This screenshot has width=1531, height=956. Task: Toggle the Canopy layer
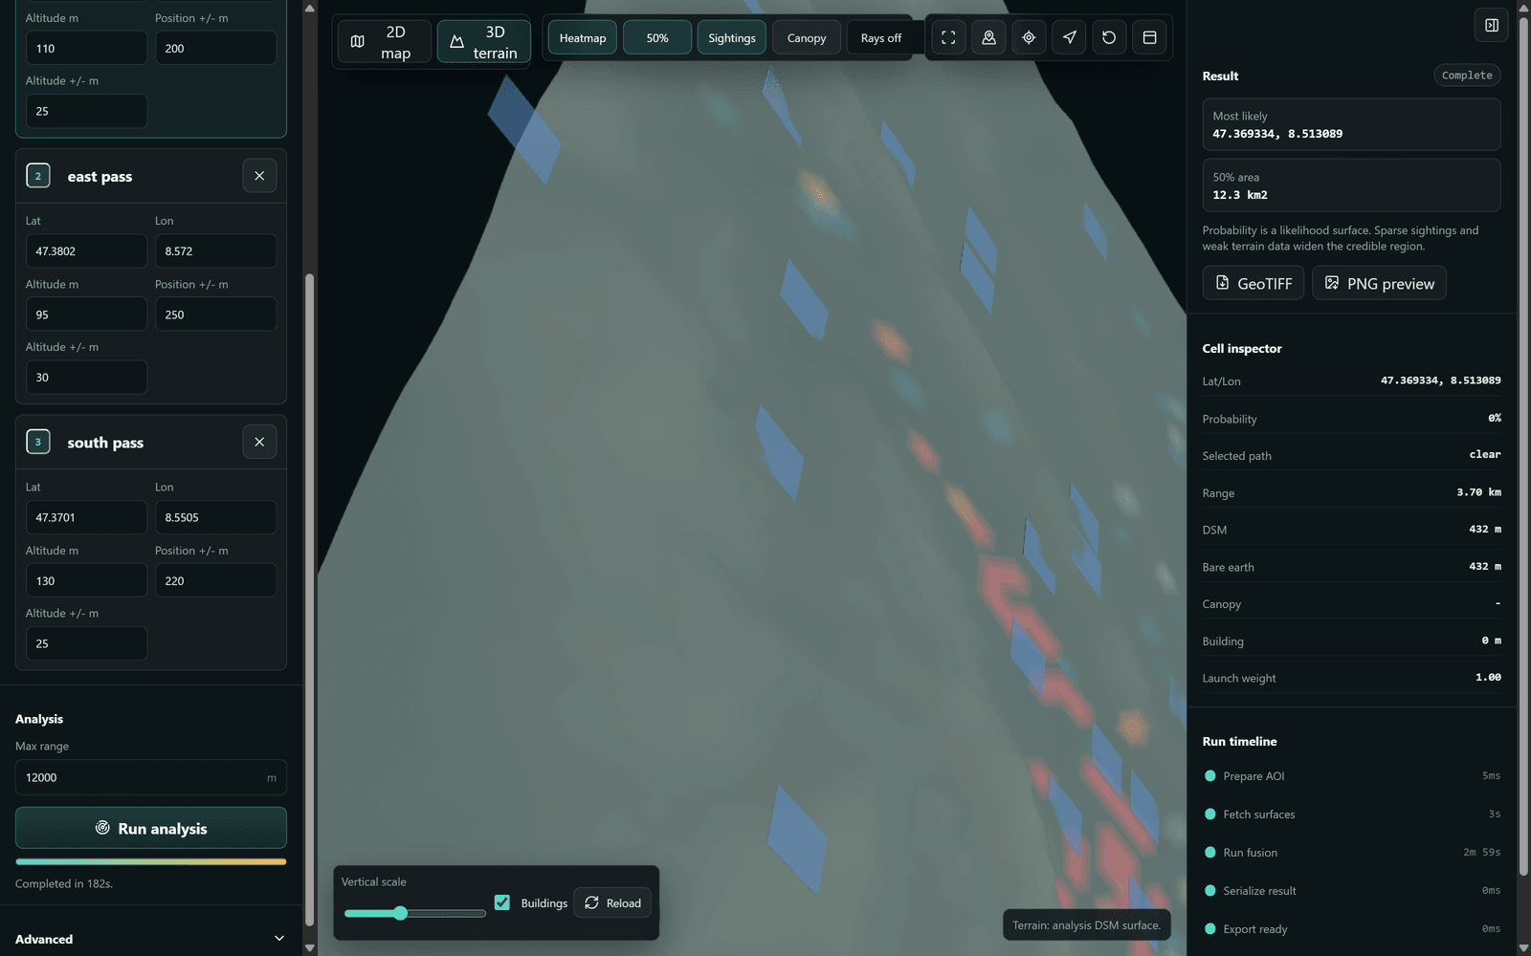[x=806, y=38]
